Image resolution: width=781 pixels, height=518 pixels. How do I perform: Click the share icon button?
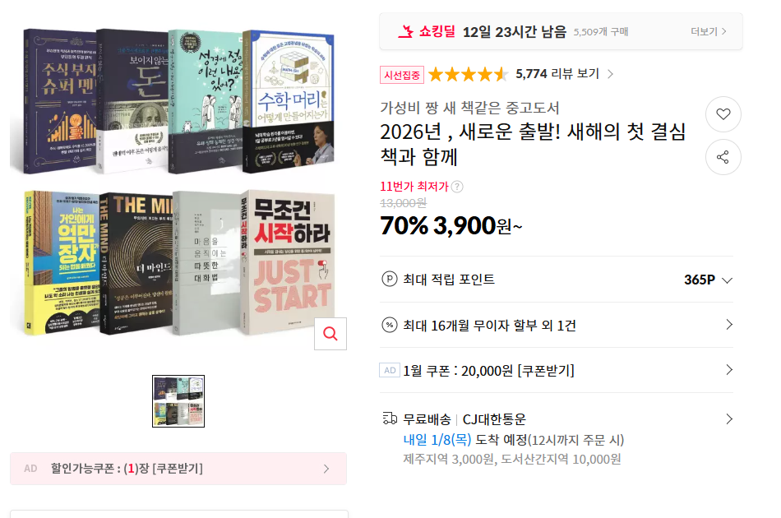click(x=723, y=157)
